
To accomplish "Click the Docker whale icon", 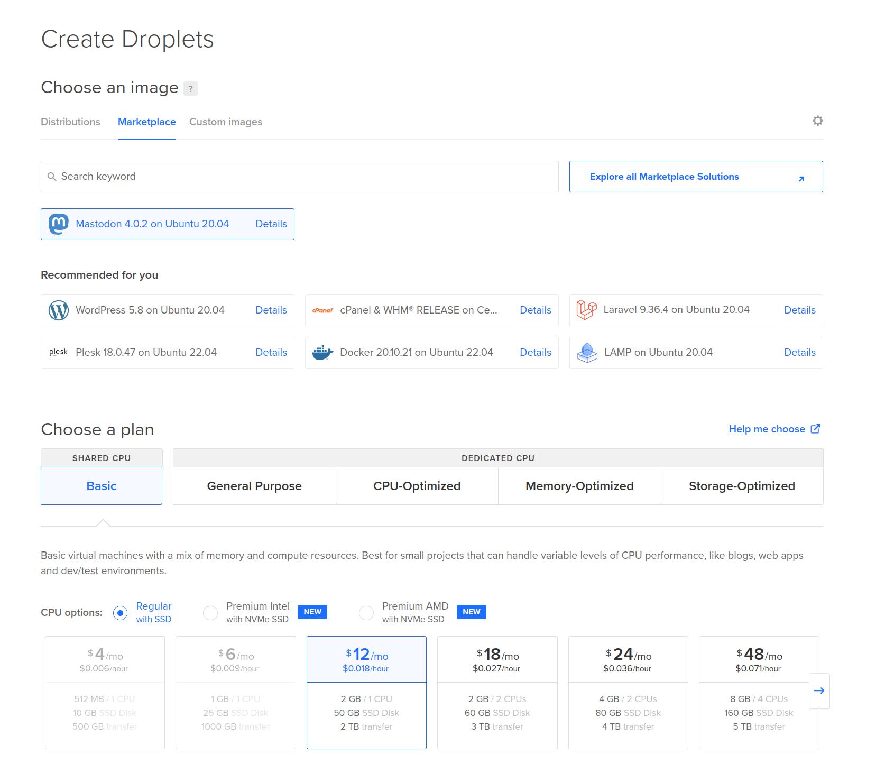I will tap(322, 353).
